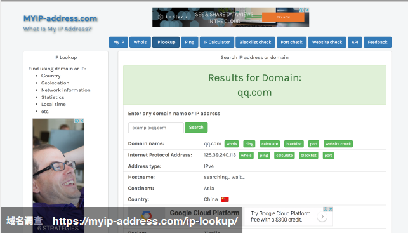Click the 'IP Lookup' sidebar heading
Screen dimensions: 408x233
pyautogui.click(x=65, y=58)
